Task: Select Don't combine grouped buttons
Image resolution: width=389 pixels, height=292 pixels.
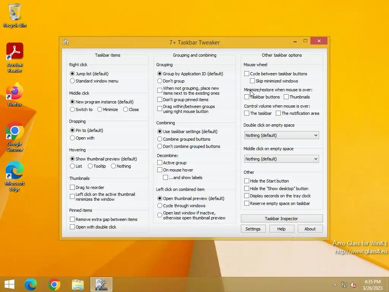Action: point(189,146)
